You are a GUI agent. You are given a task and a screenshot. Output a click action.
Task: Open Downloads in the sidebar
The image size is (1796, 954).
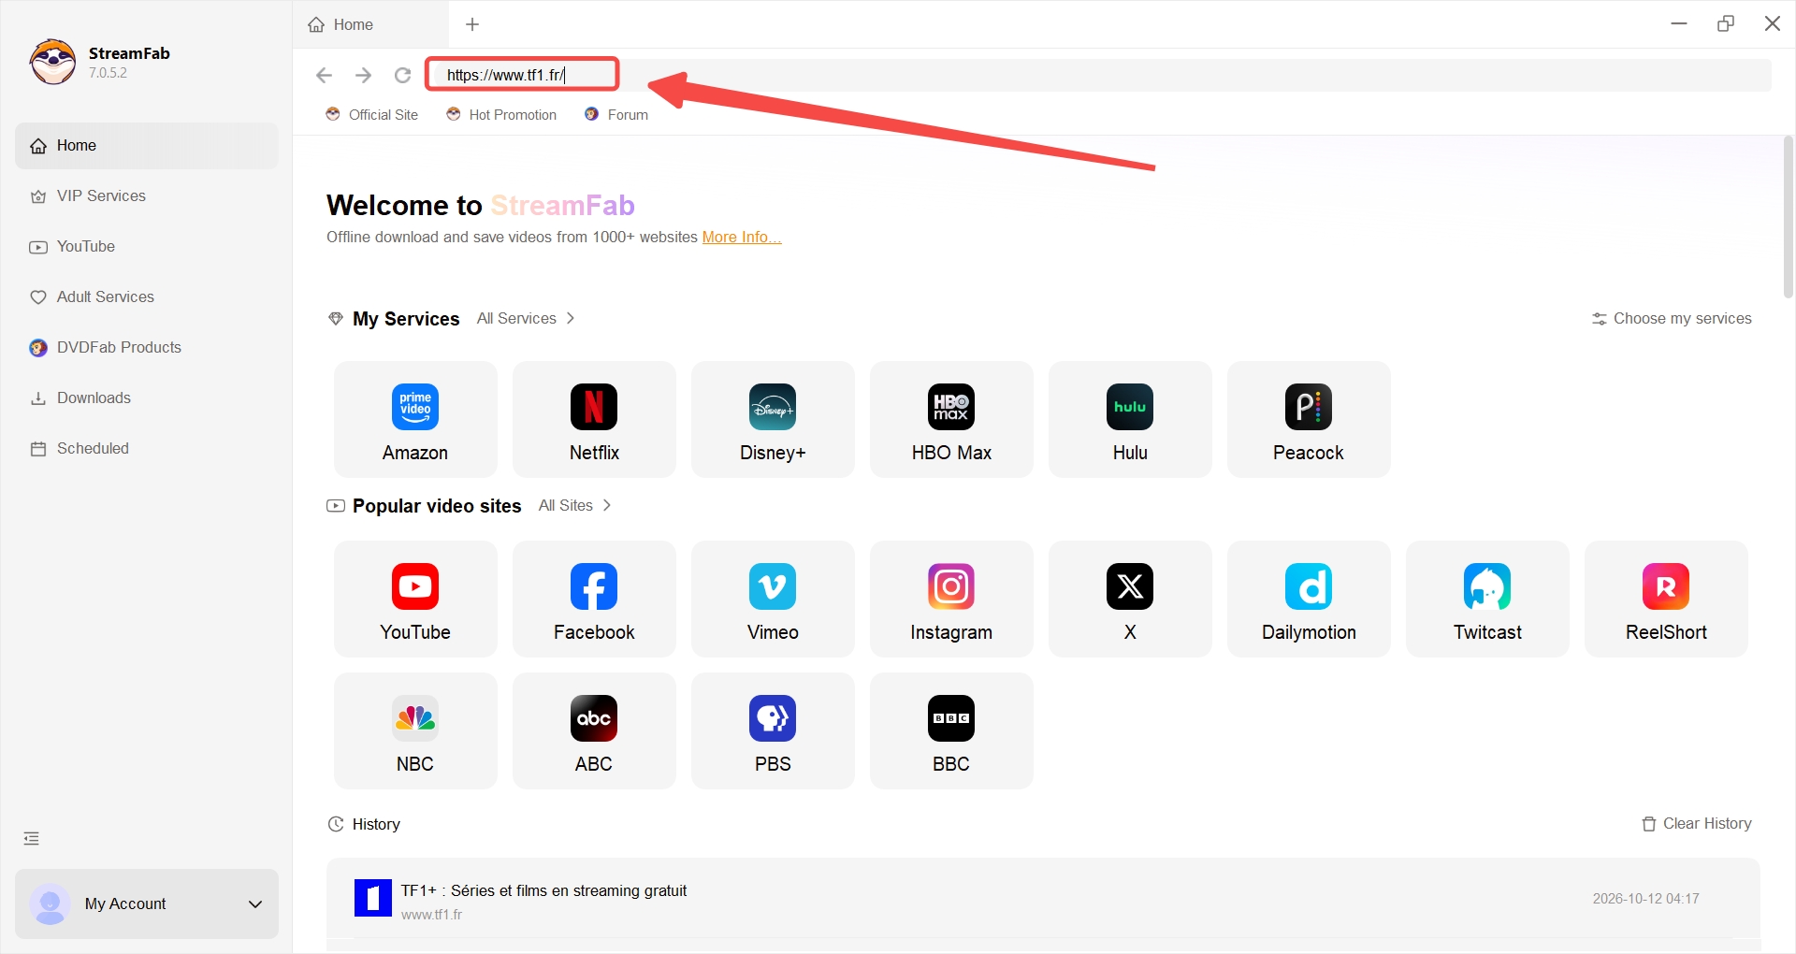tap(147, 398)
